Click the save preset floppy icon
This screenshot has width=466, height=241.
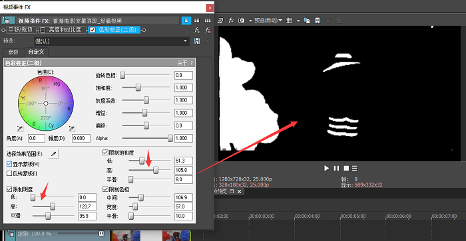(197, 41)
